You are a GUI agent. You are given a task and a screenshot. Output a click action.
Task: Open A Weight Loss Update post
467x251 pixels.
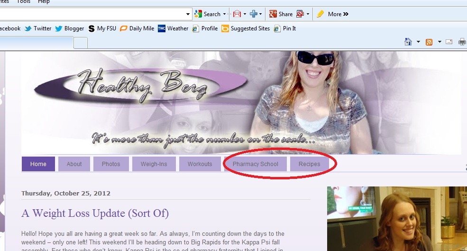tap(95, 214)
